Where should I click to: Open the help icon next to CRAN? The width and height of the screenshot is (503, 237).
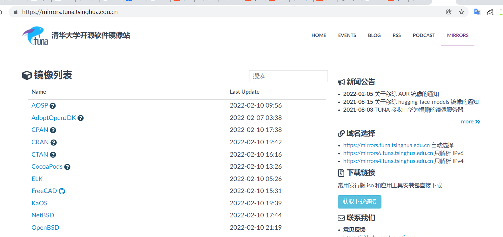[x=54, y=142]
